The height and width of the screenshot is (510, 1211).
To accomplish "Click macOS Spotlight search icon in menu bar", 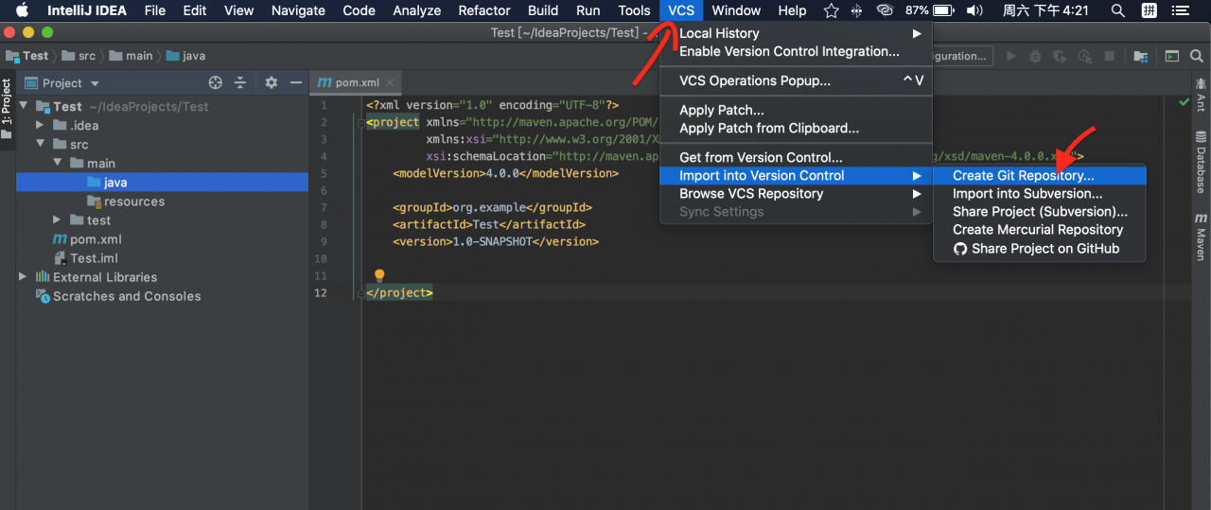I will pos(1117,10).
